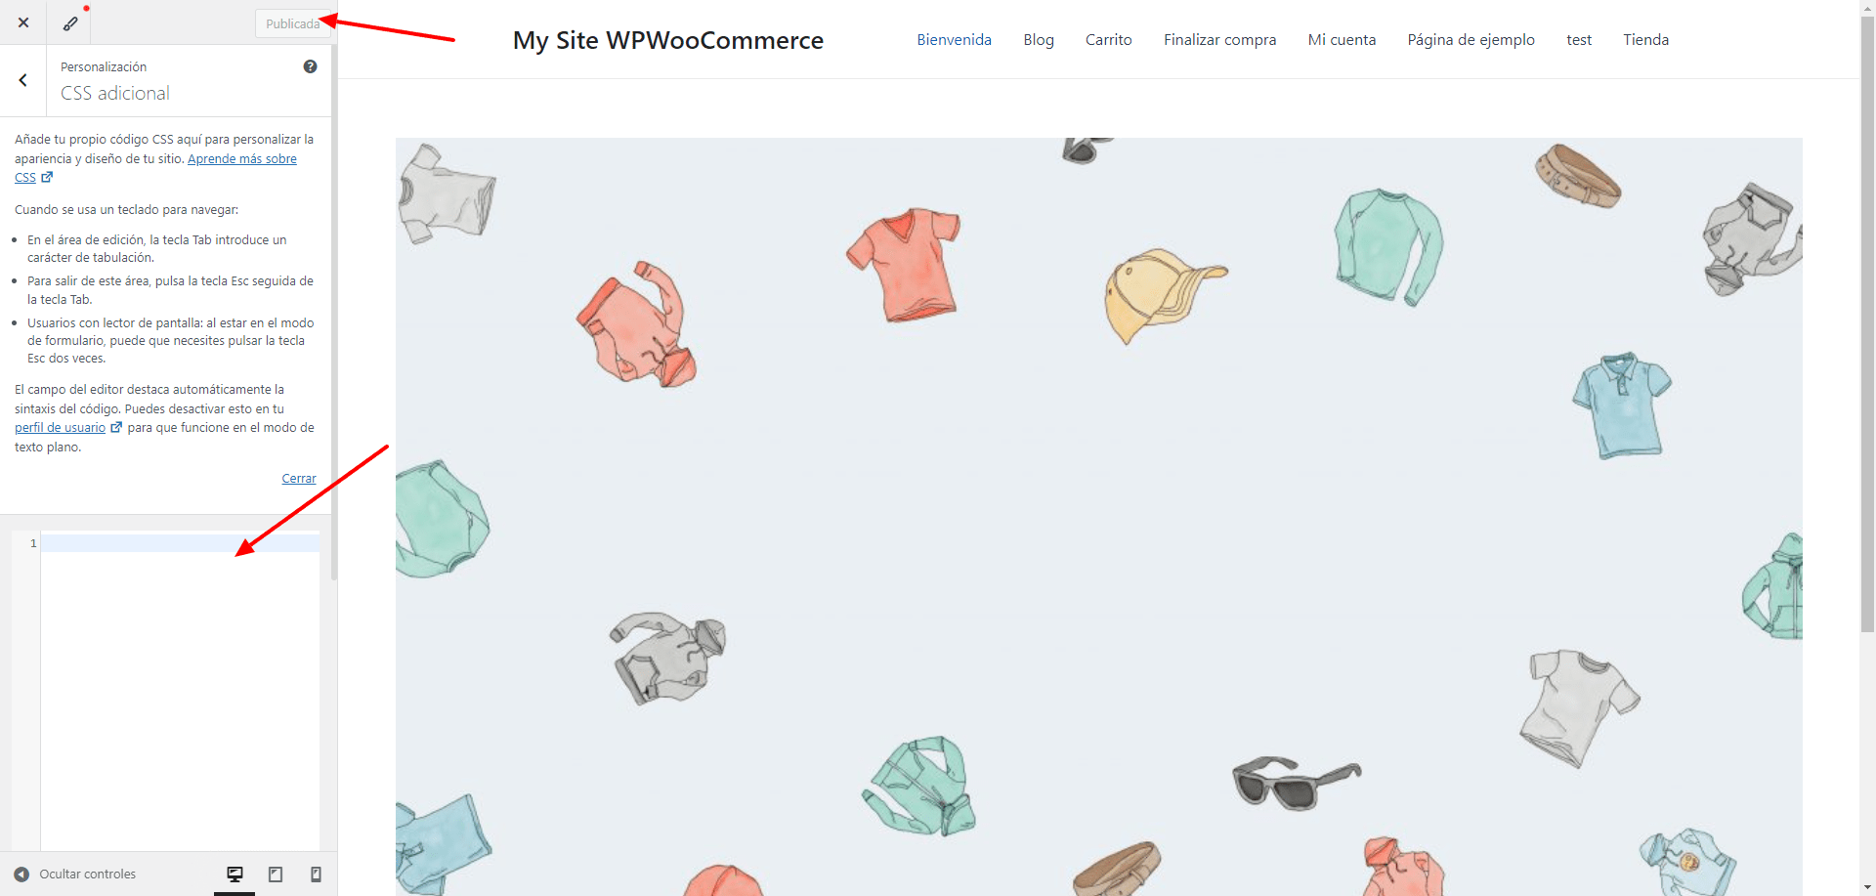Open the Aprende más sobre CSS link
This screenshot has height=896, width=1876.
[x=155, y=168]
